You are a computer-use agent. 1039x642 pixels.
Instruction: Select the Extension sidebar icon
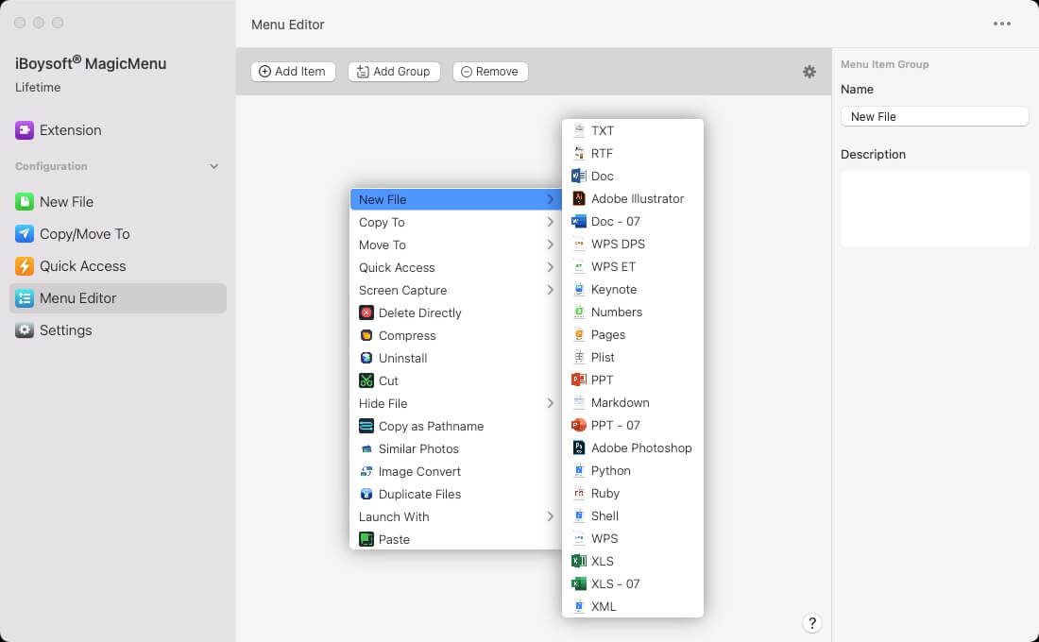[x=25, y=130]
